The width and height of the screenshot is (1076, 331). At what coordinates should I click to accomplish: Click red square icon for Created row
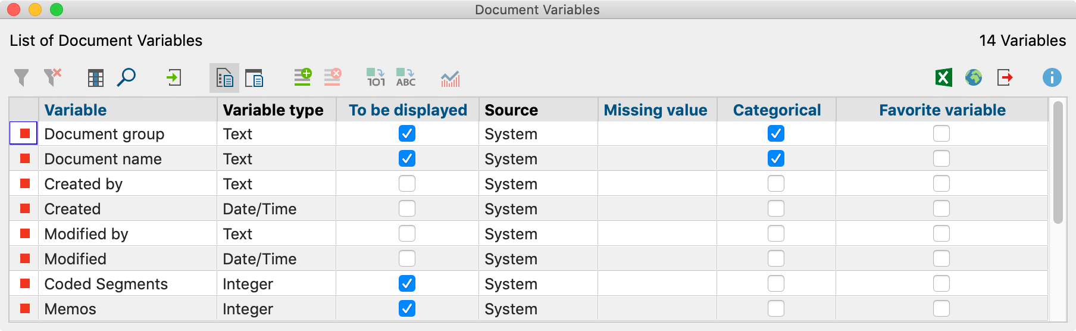click(x=25, y=208)
